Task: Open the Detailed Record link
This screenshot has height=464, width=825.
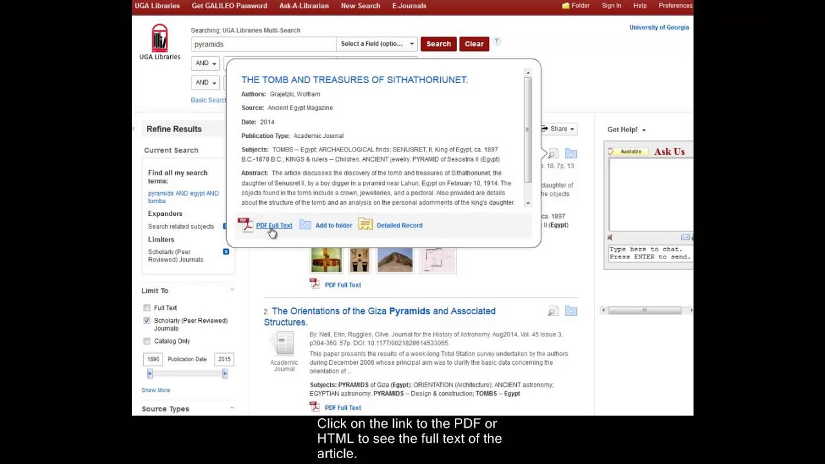Action: coord(400,226)
